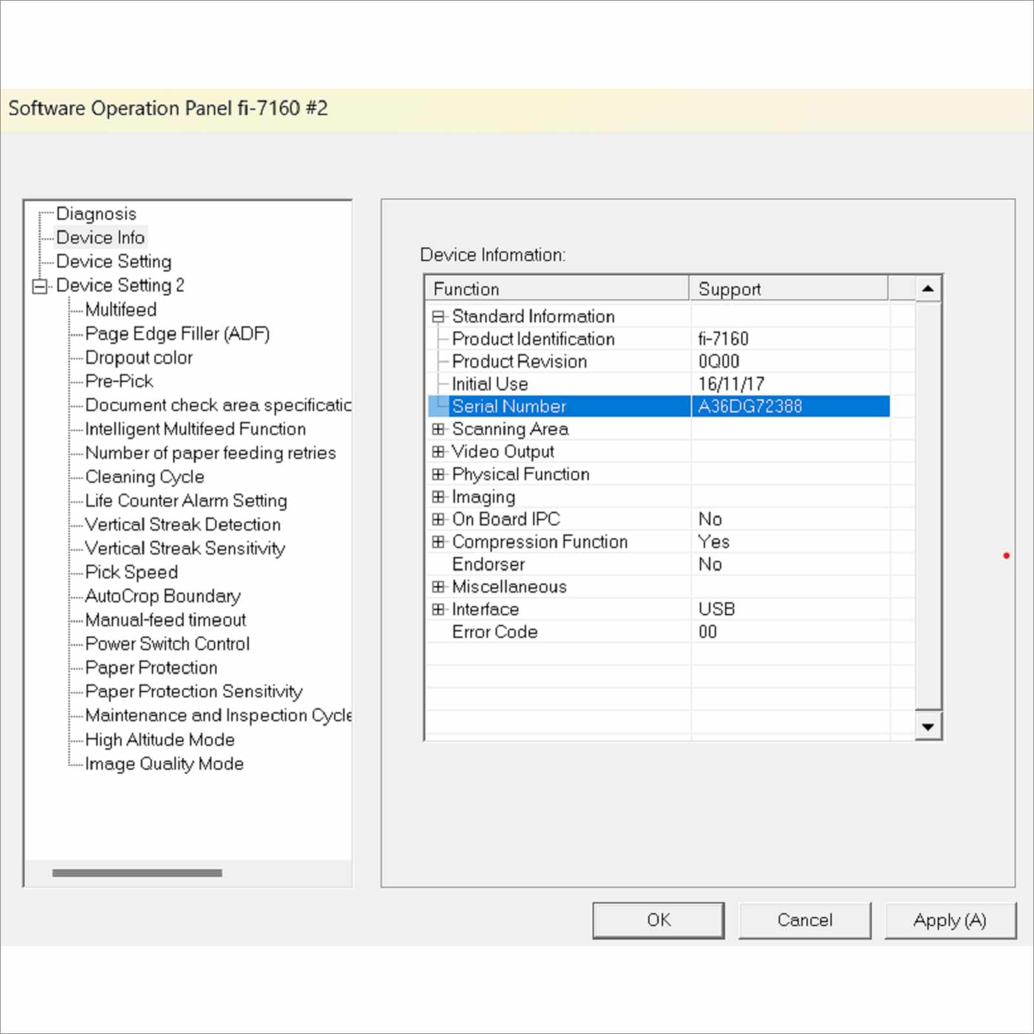The height and width of the screenshot is (1034, 1034).
Task: Open Pick Speed setting
Action: click(x=131, y=573)
